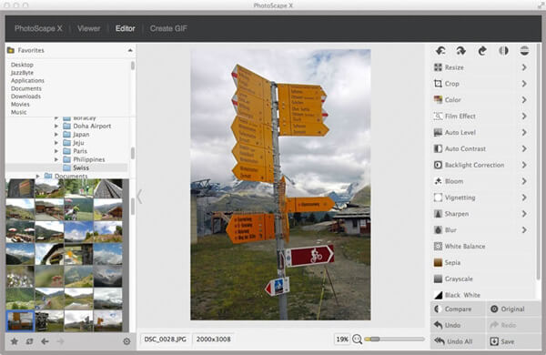Add to favorites with star icon

pyautogui.click(x=15, y=341)
